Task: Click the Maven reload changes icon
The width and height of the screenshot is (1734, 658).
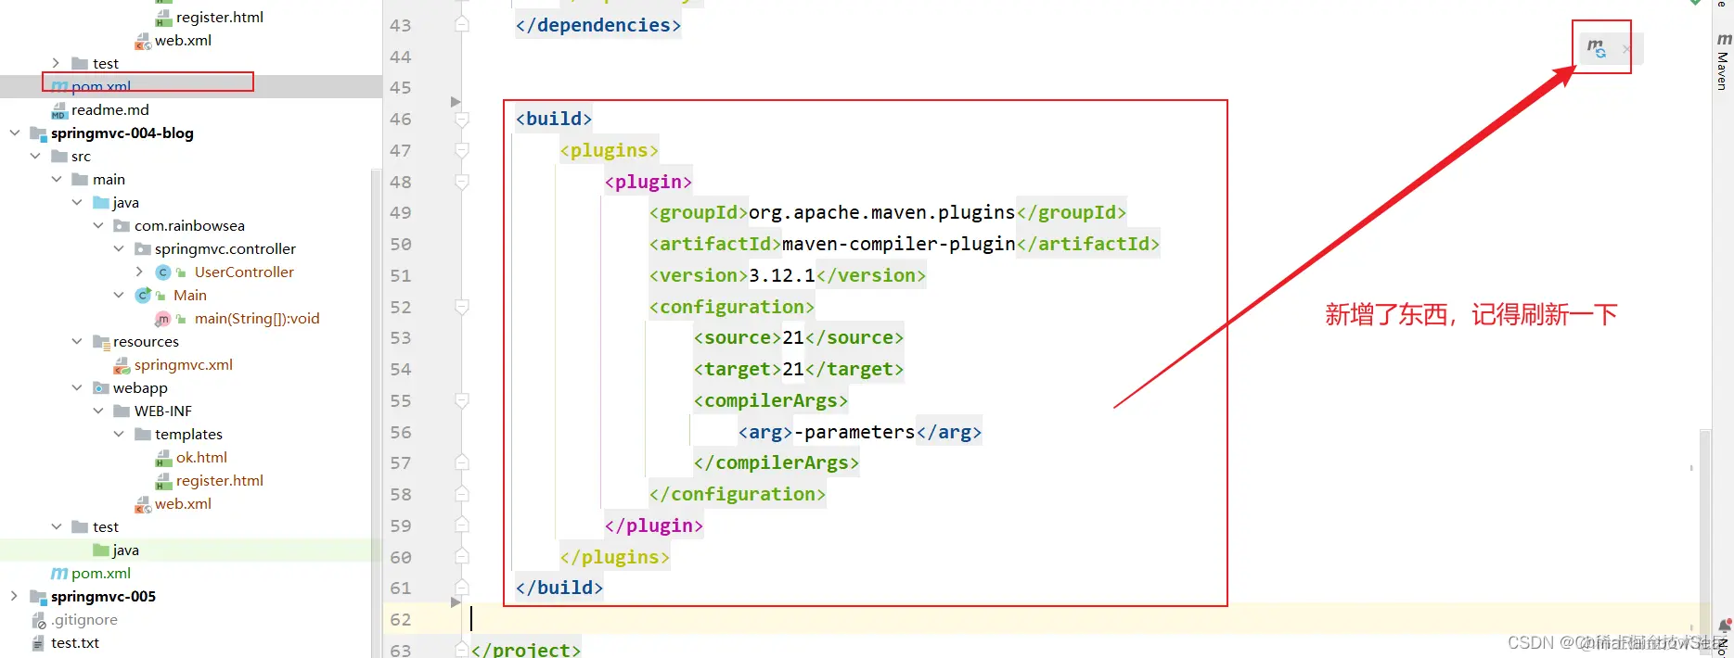Action: tap(1597, 48)
